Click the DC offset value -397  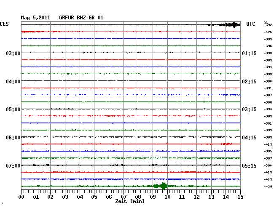(268, 158)
